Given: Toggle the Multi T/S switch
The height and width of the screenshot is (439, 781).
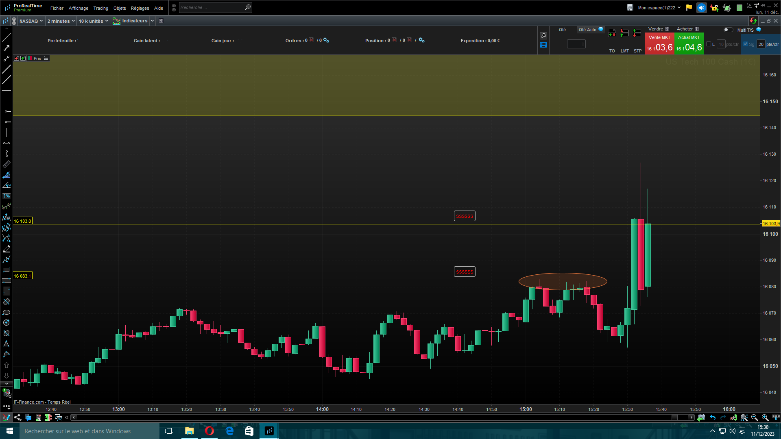Looking at the screenshot, I should (x=728, y=30).
